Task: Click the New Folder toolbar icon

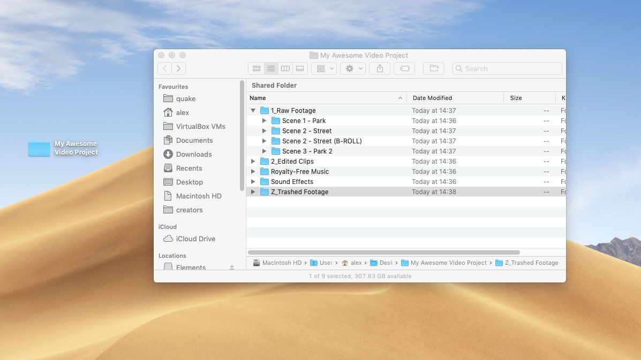Action: tap(434, 68)
